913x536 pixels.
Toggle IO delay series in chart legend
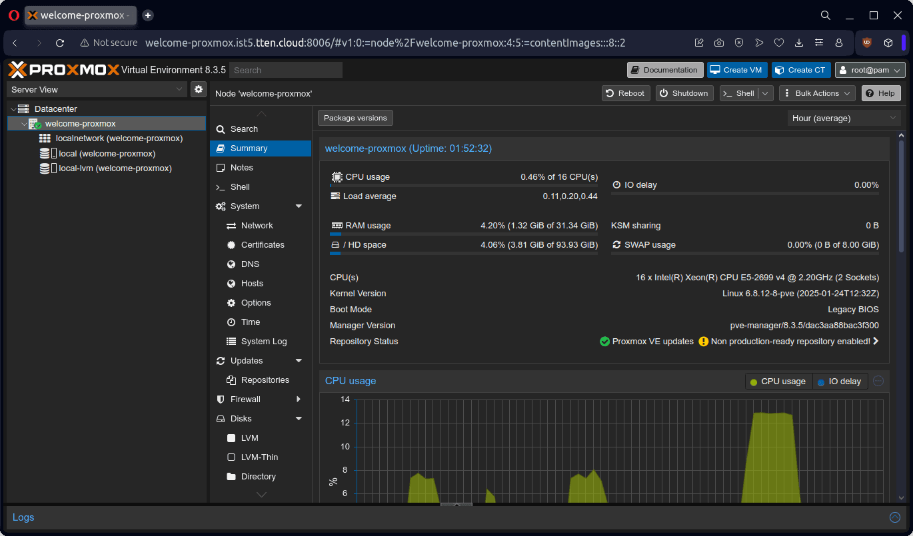840,382
